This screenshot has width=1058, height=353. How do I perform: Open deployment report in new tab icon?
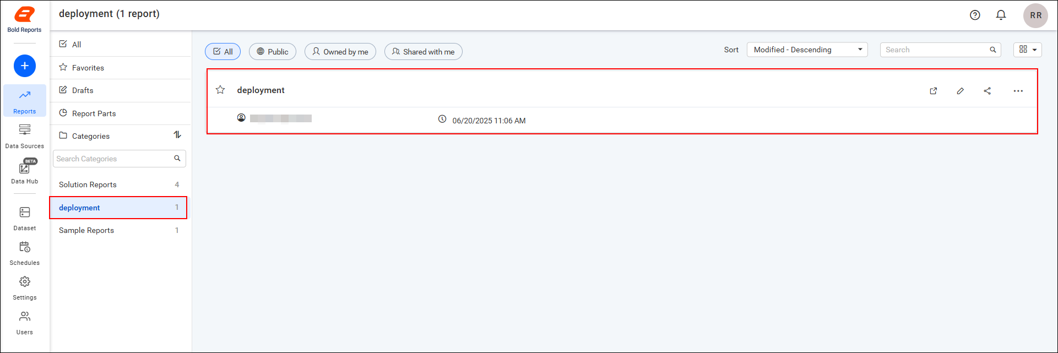coord(934,91)
